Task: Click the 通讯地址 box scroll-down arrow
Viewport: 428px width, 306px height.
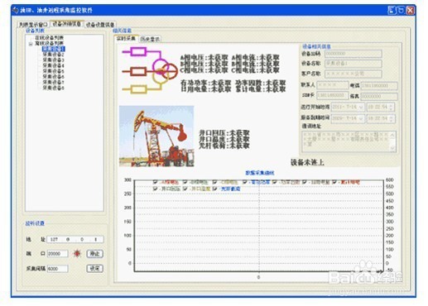Action: [392, 148]
